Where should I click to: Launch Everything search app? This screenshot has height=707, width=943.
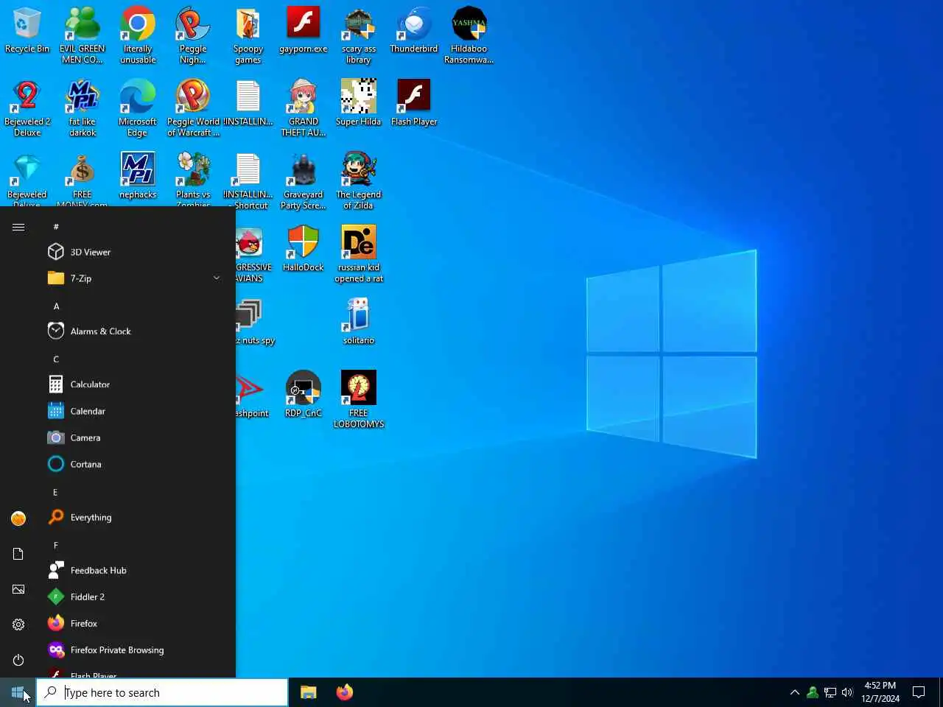(136, 517)
